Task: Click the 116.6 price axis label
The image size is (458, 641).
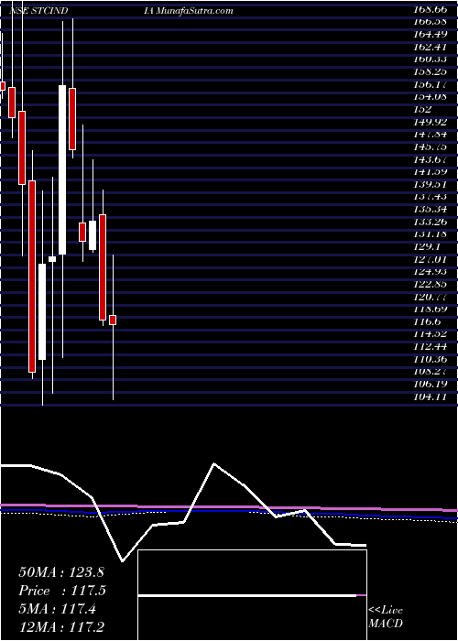Action: [x=427, y=321]
